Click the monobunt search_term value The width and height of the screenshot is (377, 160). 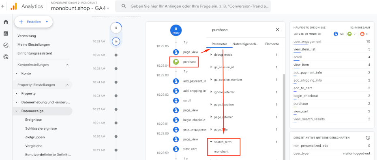(221, 152)
